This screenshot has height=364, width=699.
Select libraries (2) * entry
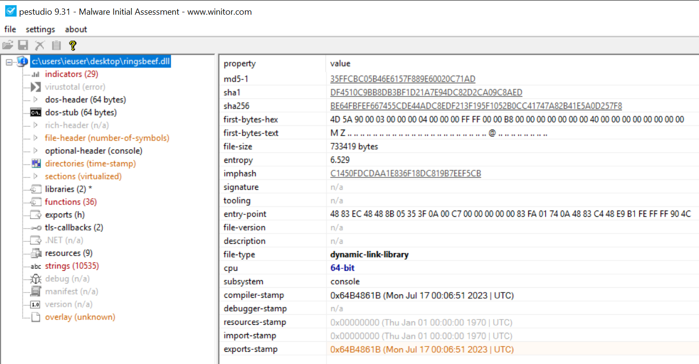pos(69,189)
